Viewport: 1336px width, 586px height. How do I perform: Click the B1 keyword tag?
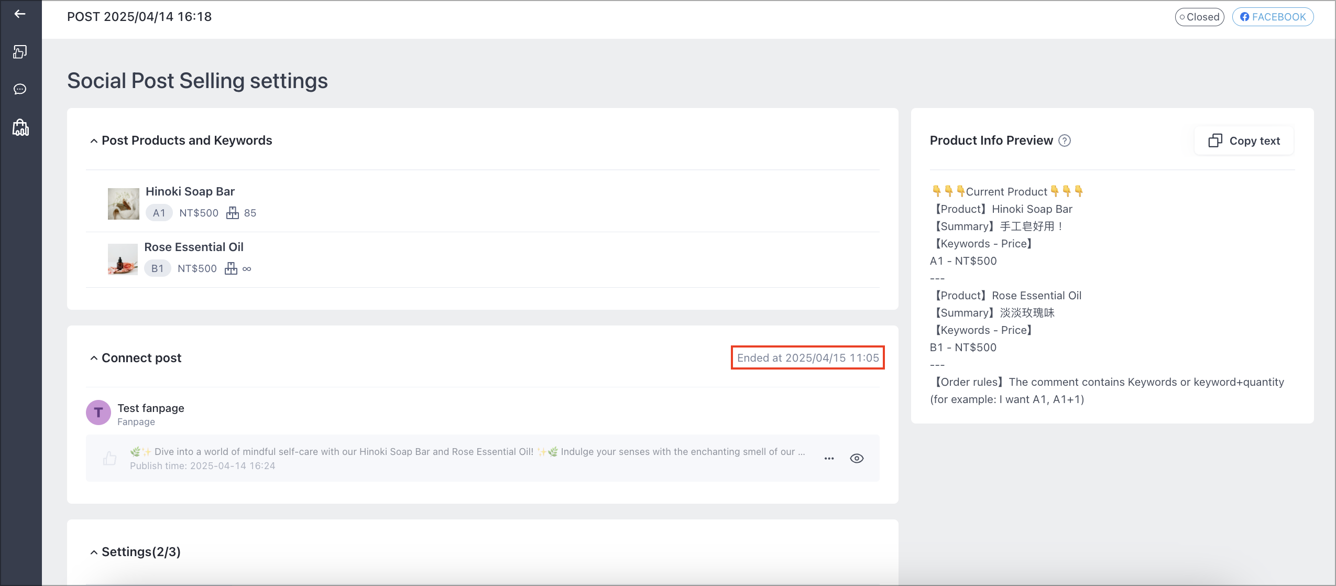point(158,268)
